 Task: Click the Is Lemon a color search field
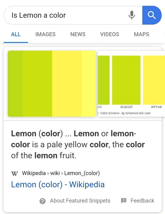pyautogui.click(x=64, y=15)
